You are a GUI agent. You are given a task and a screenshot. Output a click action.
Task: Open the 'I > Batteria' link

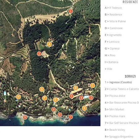[x=112, y=62]
